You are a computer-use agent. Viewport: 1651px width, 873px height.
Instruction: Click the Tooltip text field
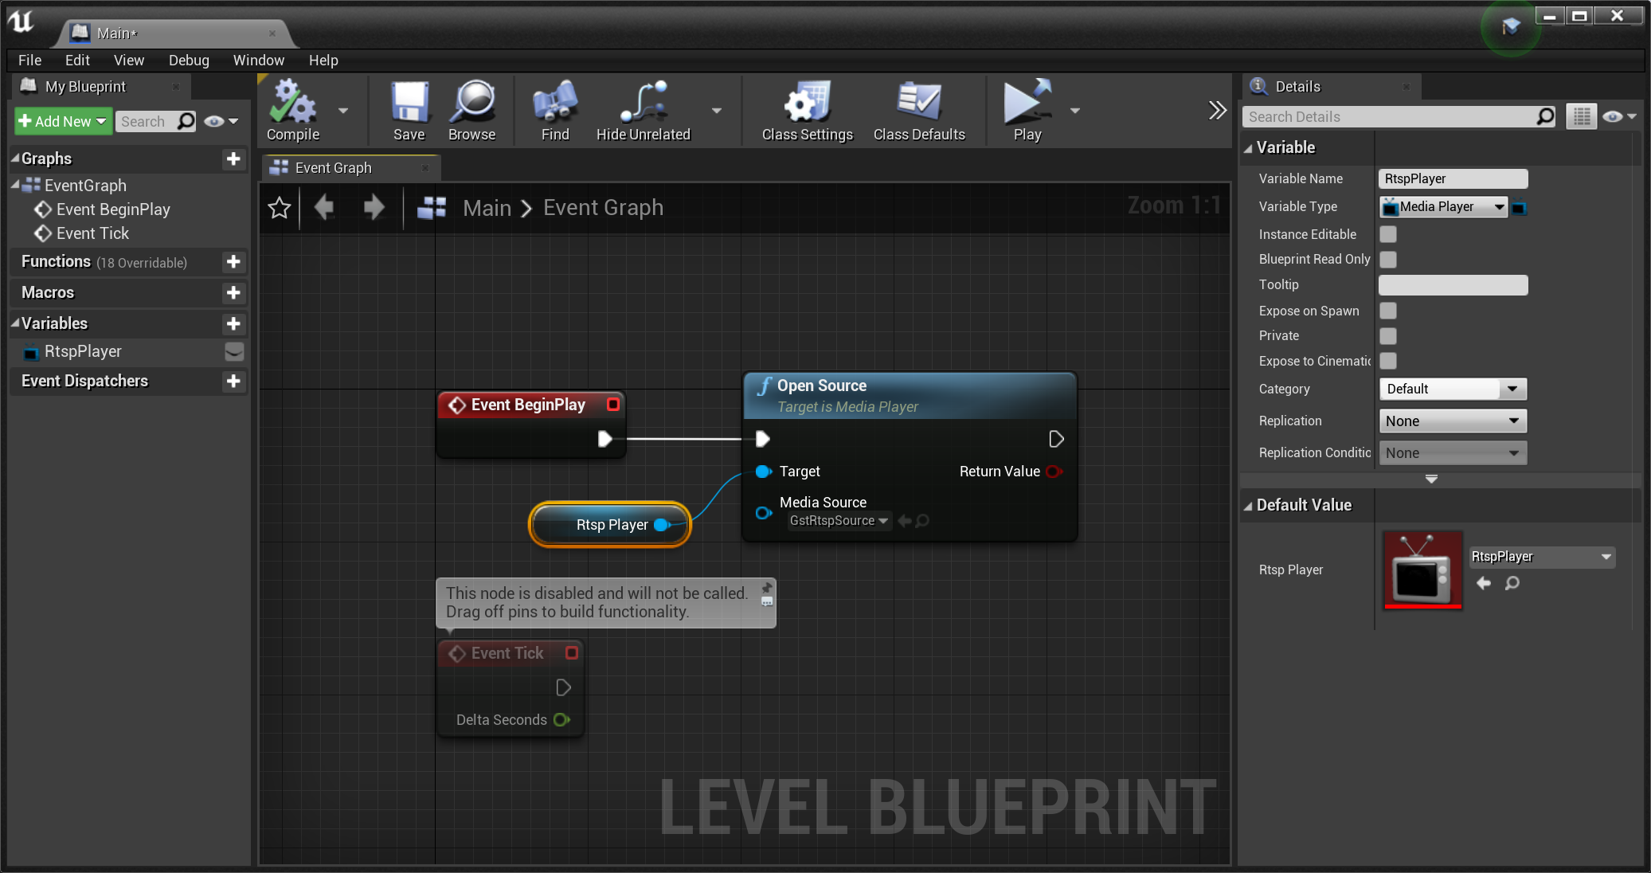[x=1453, y=284]
